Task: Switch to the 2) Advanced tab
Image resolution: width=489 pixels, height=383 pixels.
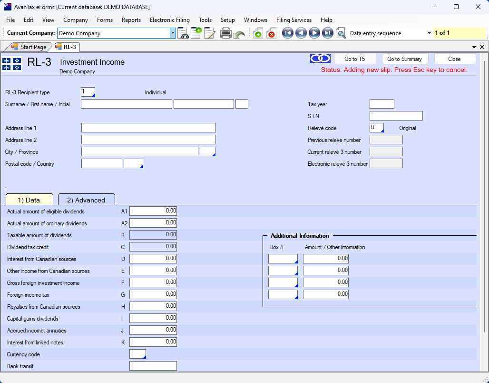Action: [x=86, y=200]
